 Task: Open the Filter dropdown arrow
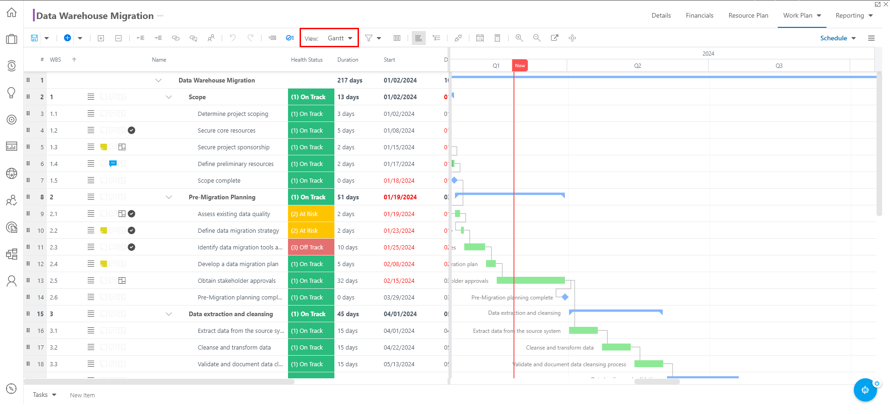tap(379, 38)
